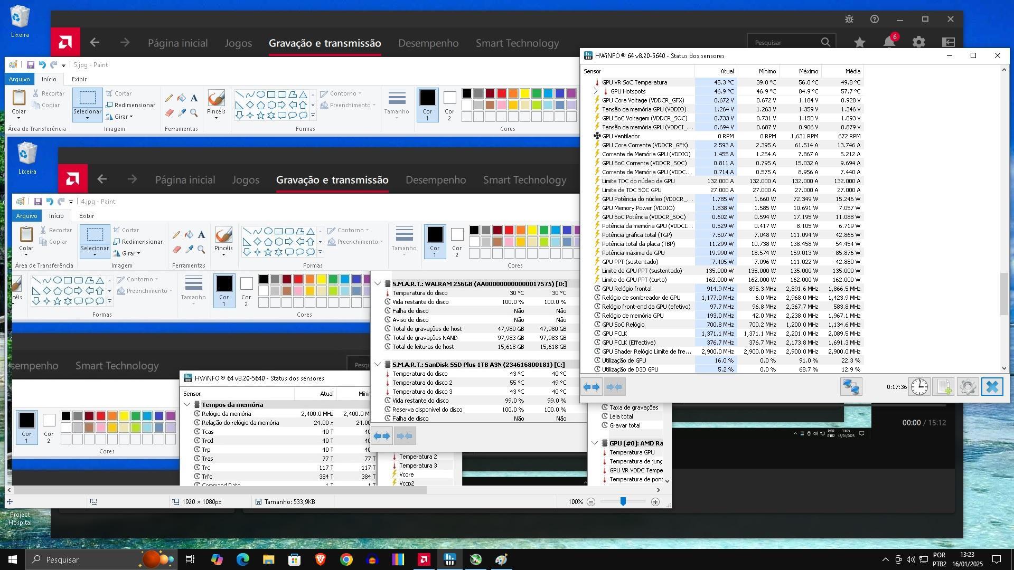Image resolution: width=1014 pixels, height=570 pixels.
Task: Switch to the Início tab in 5.jpg Paint
Action: click(x=49, y=79)
